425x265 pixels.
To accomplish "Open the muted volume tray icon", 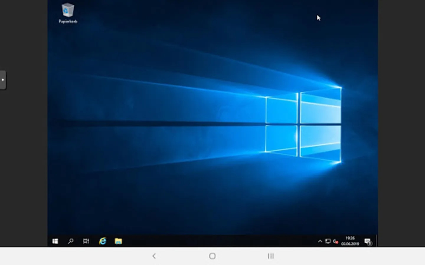I will click(335, 241).
